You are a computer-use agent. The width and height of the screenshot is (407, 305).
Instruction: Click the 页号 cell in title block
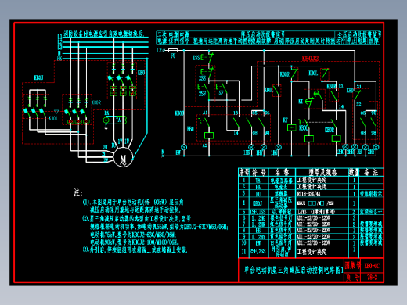pyautogui.click(x=352, y=277)
